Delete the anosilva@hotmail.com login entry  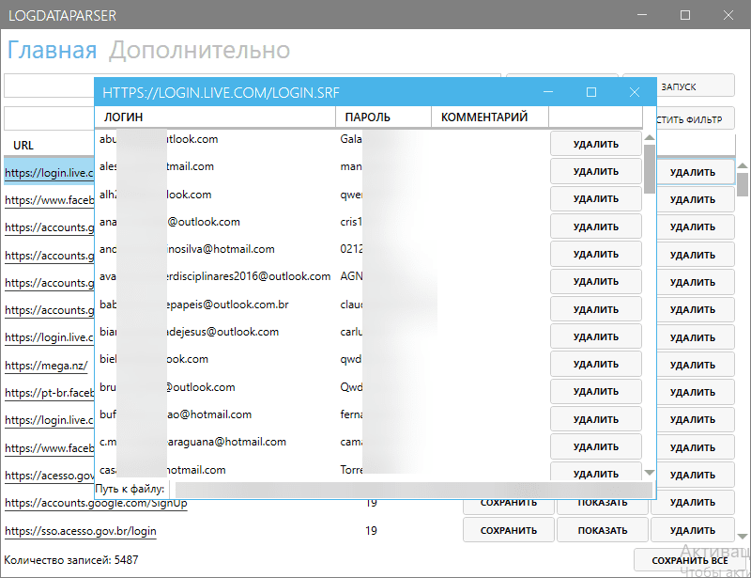[595, 254]
